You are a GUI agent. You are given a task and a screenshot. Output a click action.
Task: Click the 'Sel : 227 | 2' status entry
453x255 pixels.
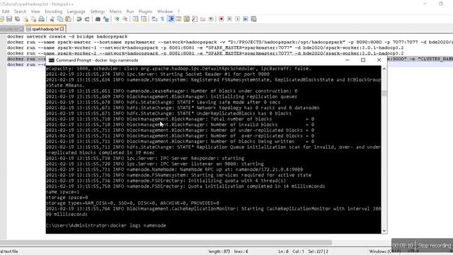(x=318, y=251)
